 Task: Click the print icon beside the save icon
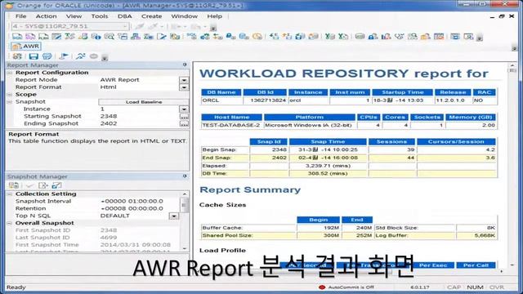point(47,56)
